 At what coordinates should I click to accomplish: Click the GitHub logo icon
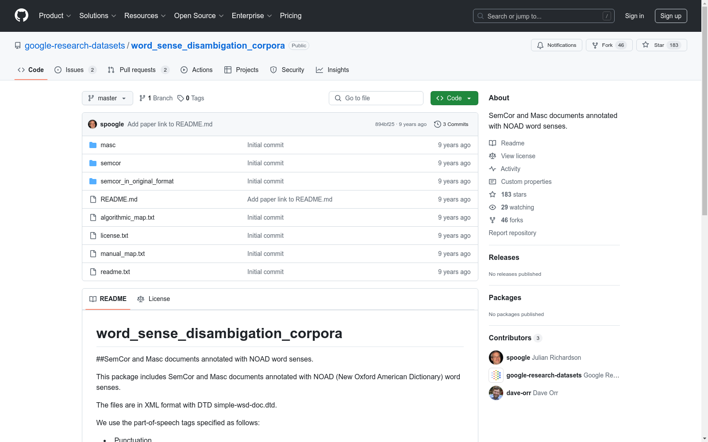[x=21, y=15]
